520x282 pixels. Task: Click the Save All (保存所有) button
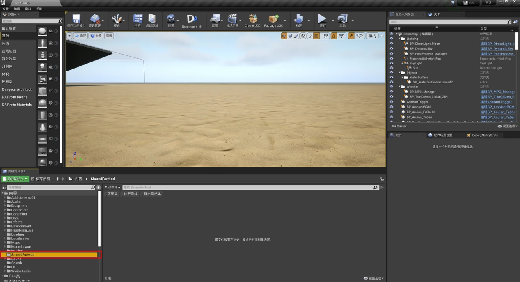click(x=41, y=179)
